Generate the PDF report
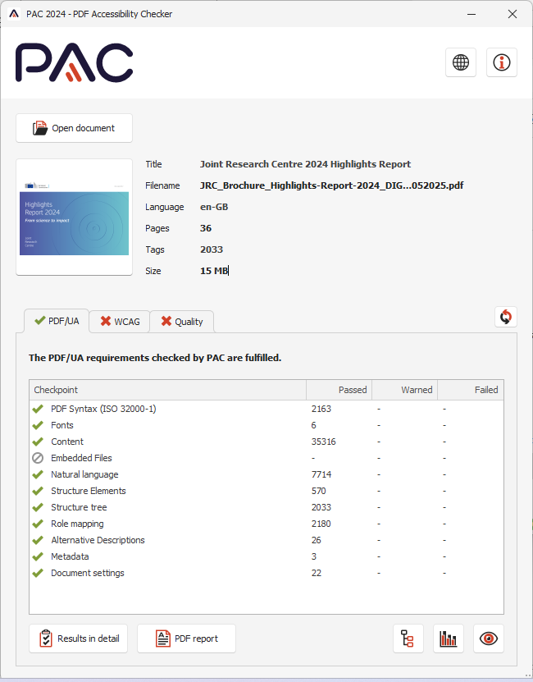Image resolution: width=533 pixels, height=682 pixels. click(186, 639)
